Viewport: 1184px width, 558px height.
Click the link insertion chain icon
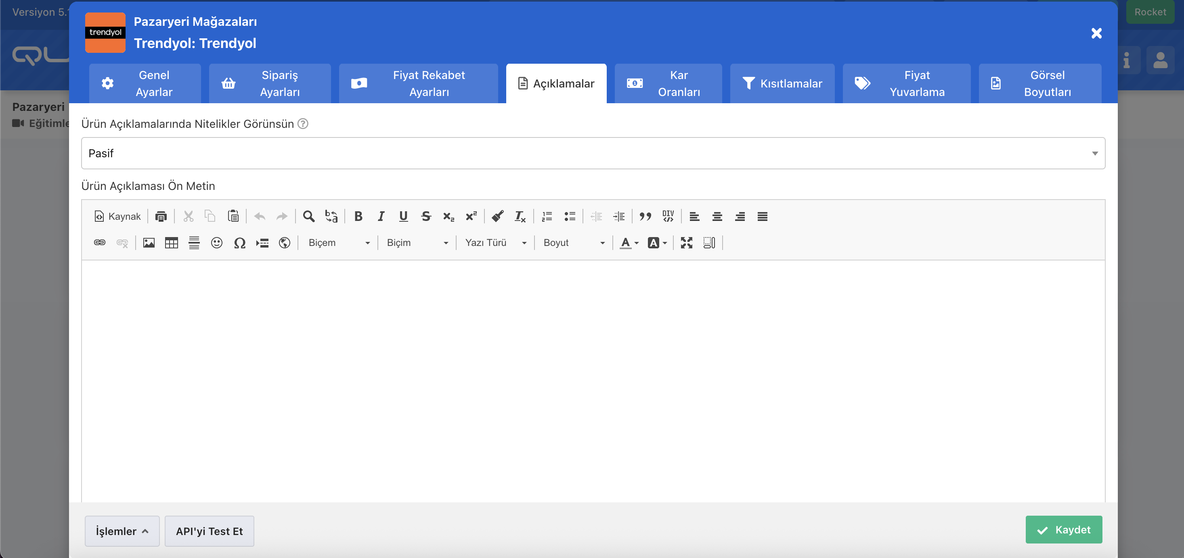tap(99, 243)
